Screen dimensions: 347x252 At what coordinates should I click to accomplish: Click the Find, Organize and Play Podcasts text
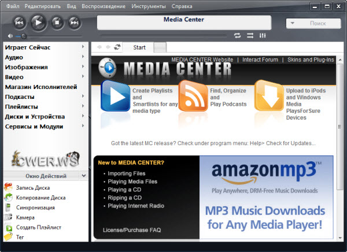tap(228, 97)
